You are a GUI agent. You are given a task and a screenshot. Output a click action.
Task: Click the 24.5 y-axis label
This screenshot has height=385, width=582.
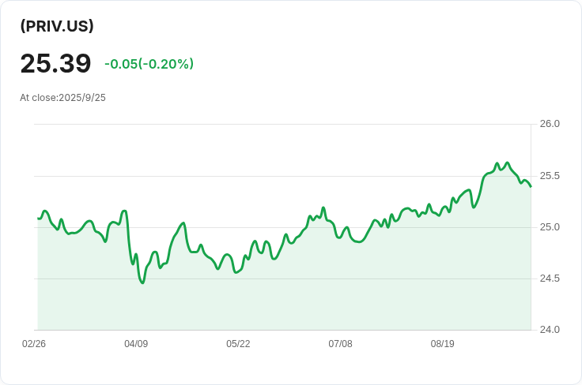click(550, 278)
